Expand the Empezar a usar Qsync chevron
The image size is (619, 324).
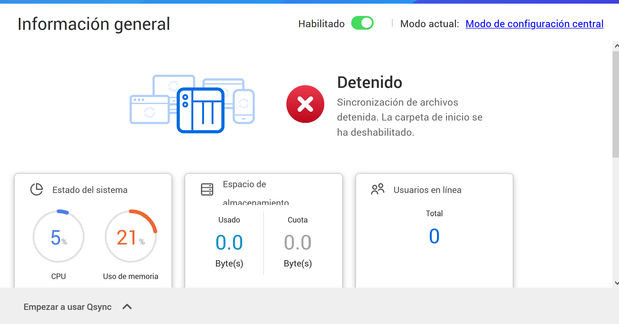pos(127,307)
